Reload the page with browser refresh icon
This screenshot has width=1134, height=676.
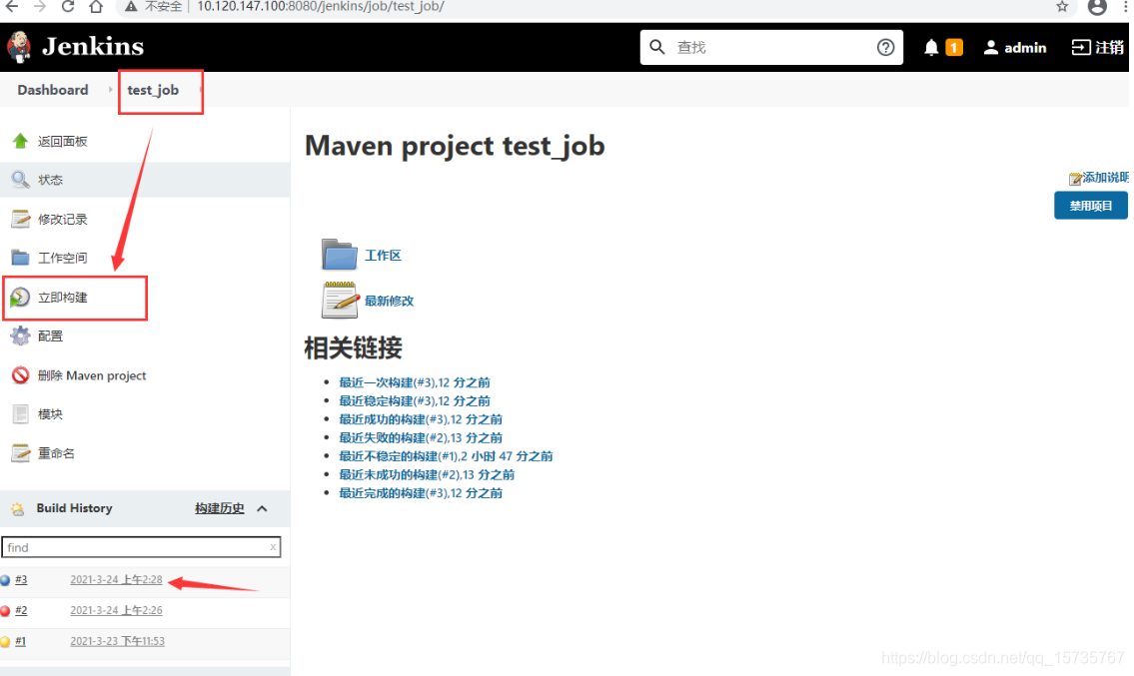click(x=68, y=7)
